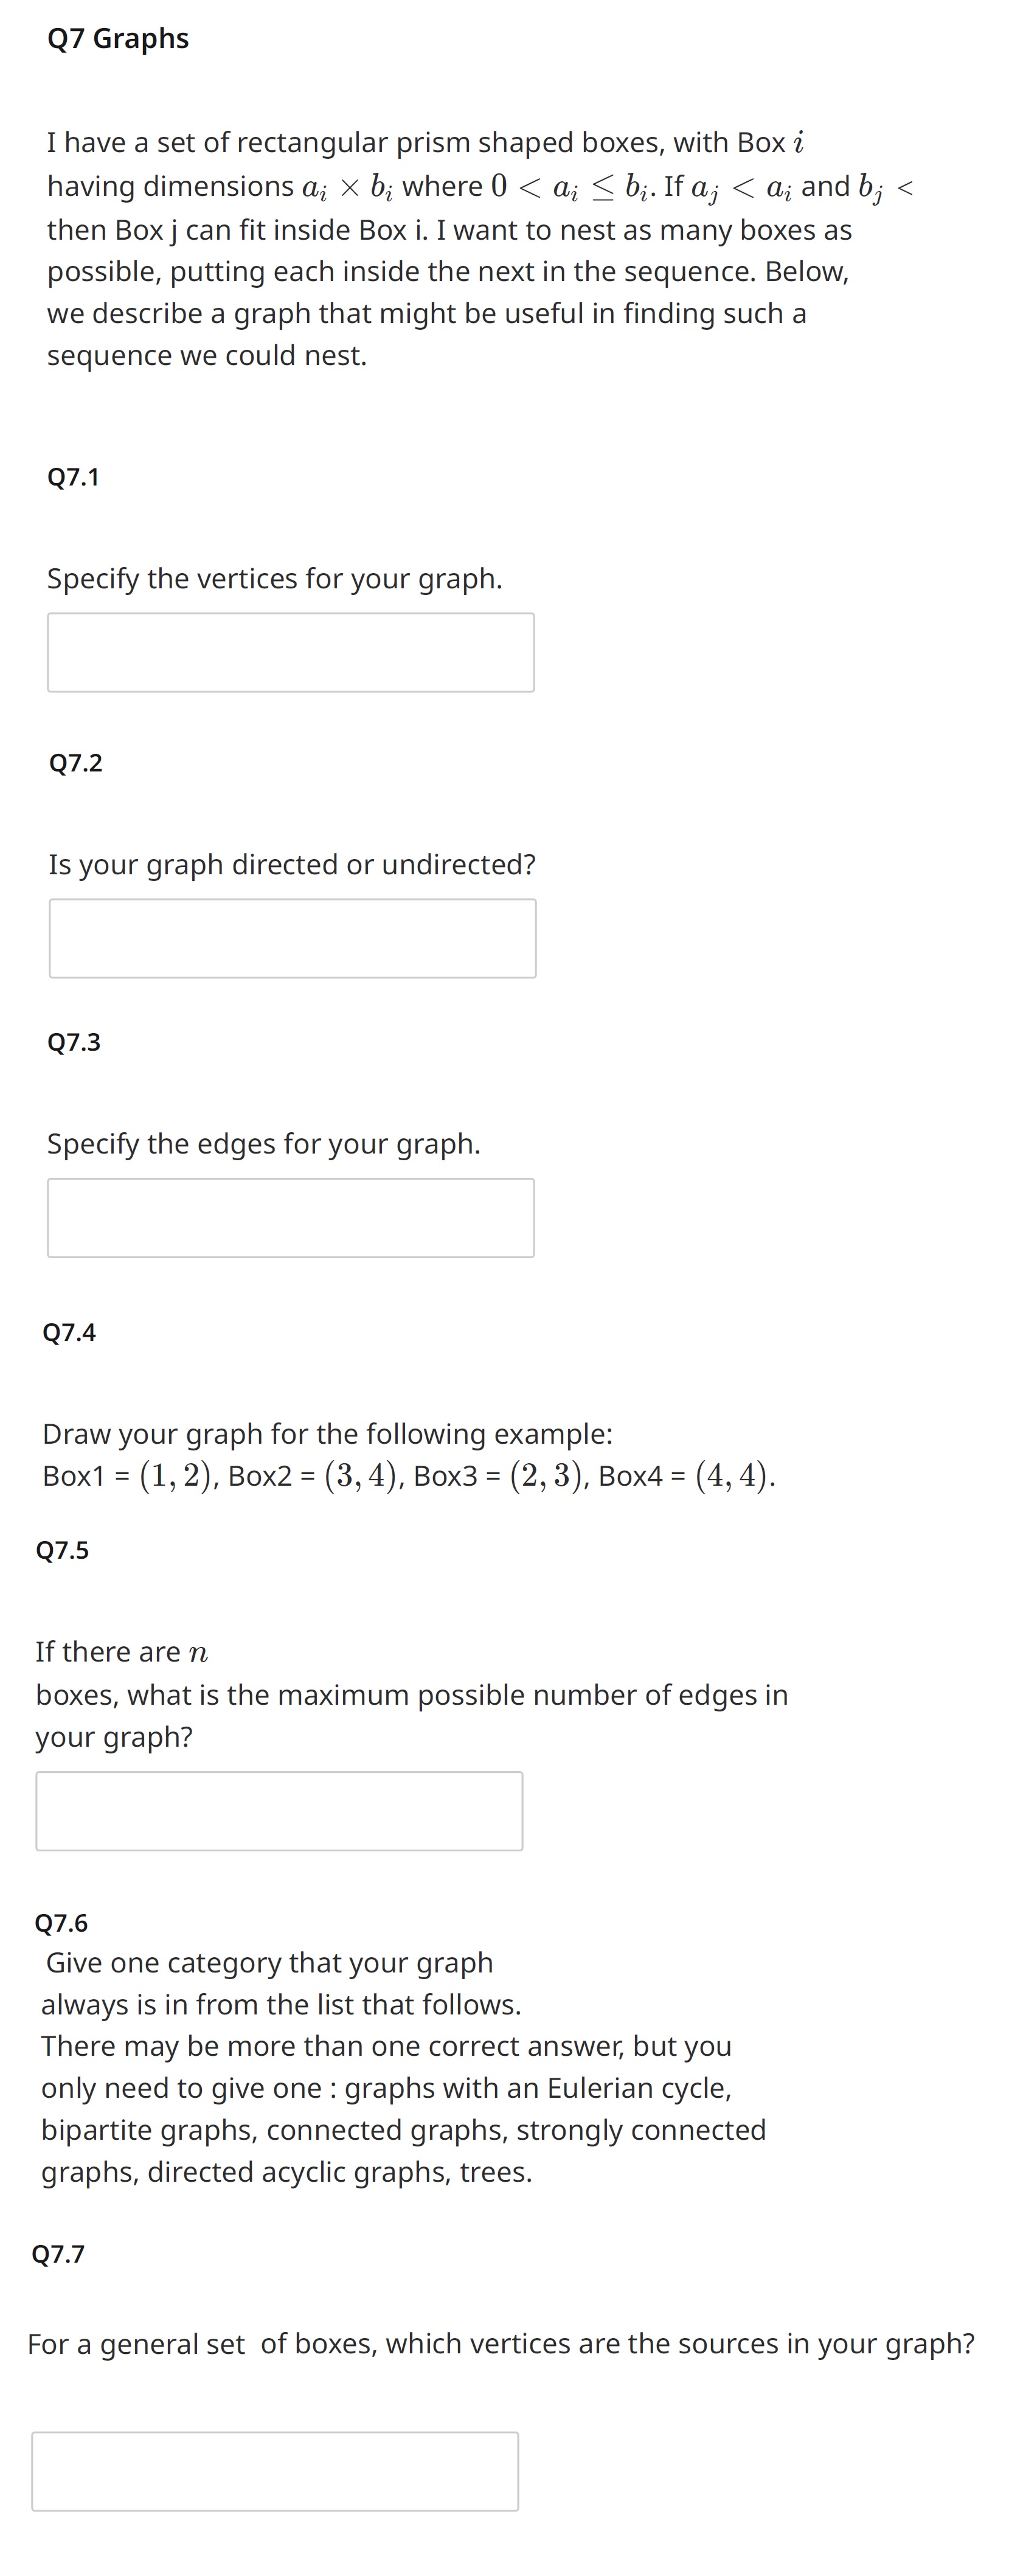Click the answer box for Q7.1 vertices
This screenshot has width=1009, height=2576.
click(x=290, y=651)
